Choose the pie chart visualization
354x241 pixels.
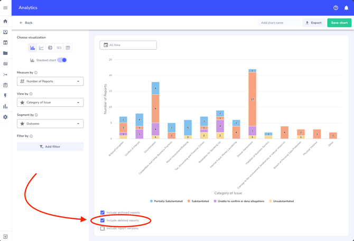(50, 48)
